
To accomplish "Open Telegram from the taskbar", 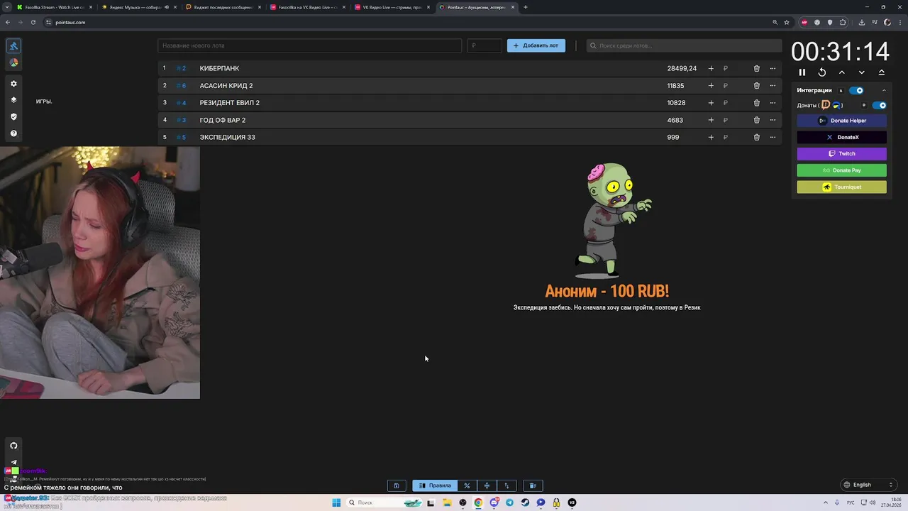I will pyautogui.click(x=509, y=502).
